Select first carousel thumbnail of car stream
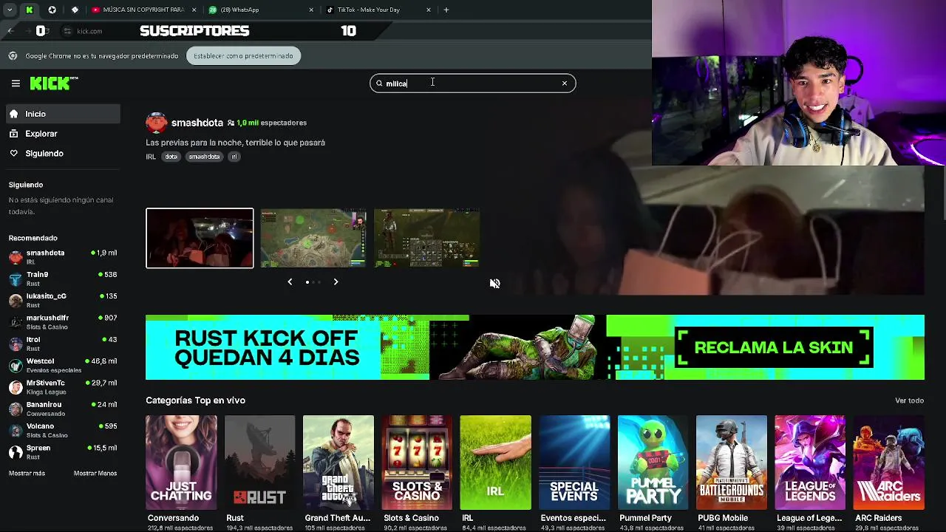The height and width of the screenshot is (532, 946). tap(200, 238)
